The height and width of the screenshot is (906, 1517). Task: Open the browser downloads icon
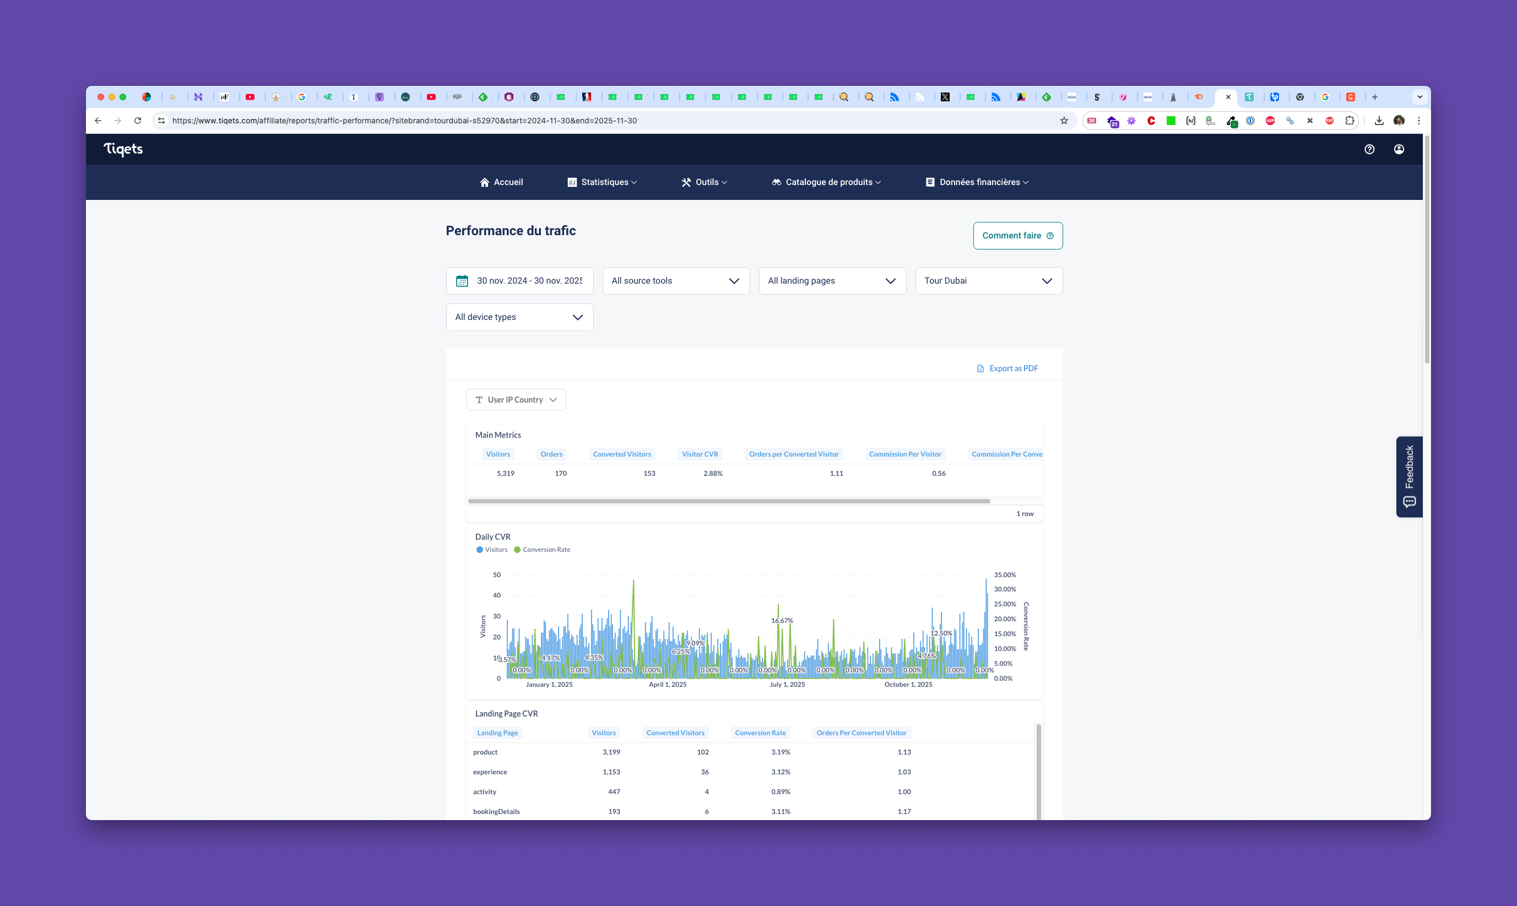point(1379,121)
